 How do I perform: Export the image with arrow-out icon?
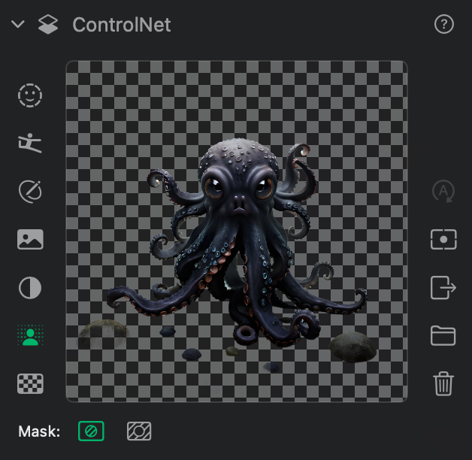tap(443, 287)
